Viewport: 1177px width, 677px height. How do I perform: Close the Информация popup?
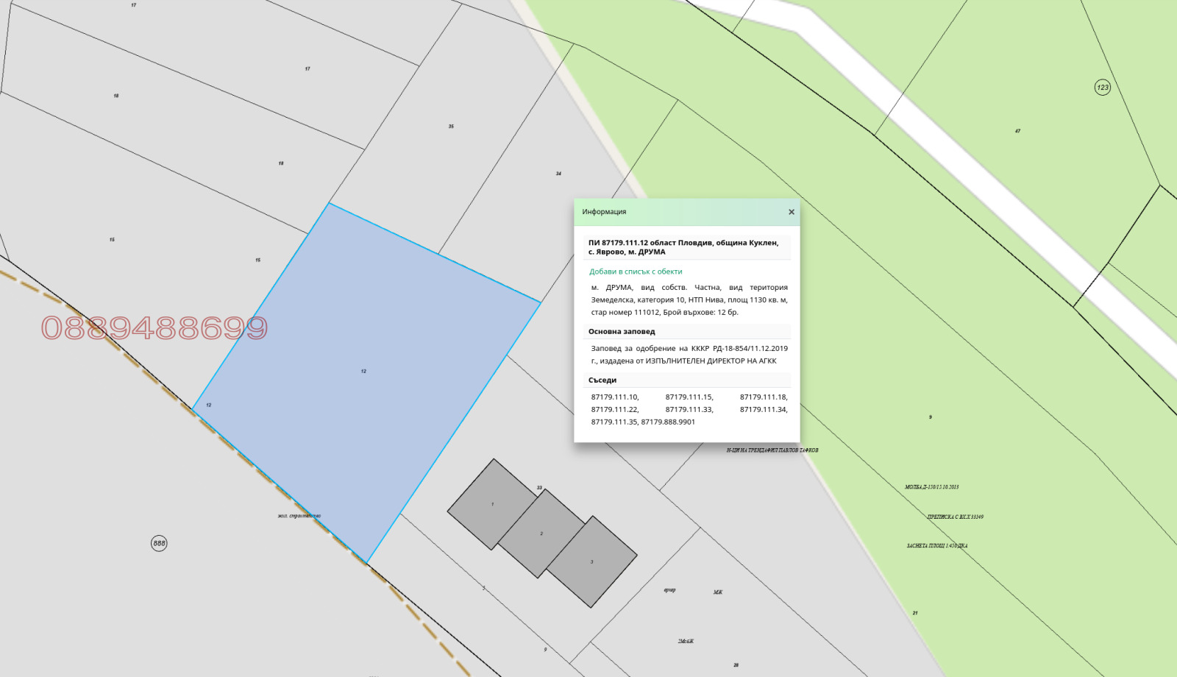coord(792,212)
